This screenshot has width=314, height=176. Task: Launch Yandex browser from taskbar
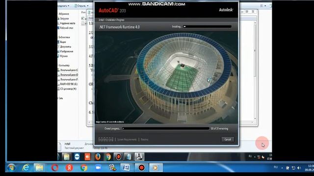(69, 168)
